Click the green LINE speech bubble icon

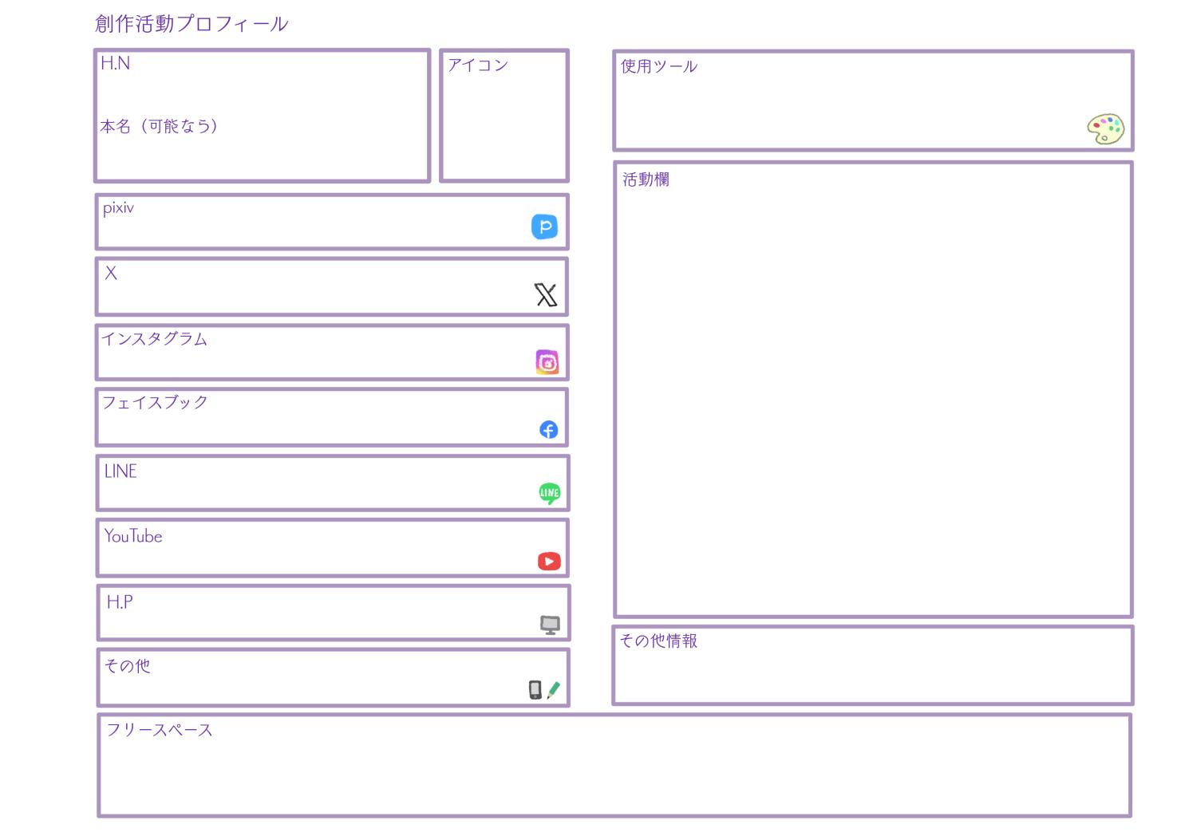[549, 493]
